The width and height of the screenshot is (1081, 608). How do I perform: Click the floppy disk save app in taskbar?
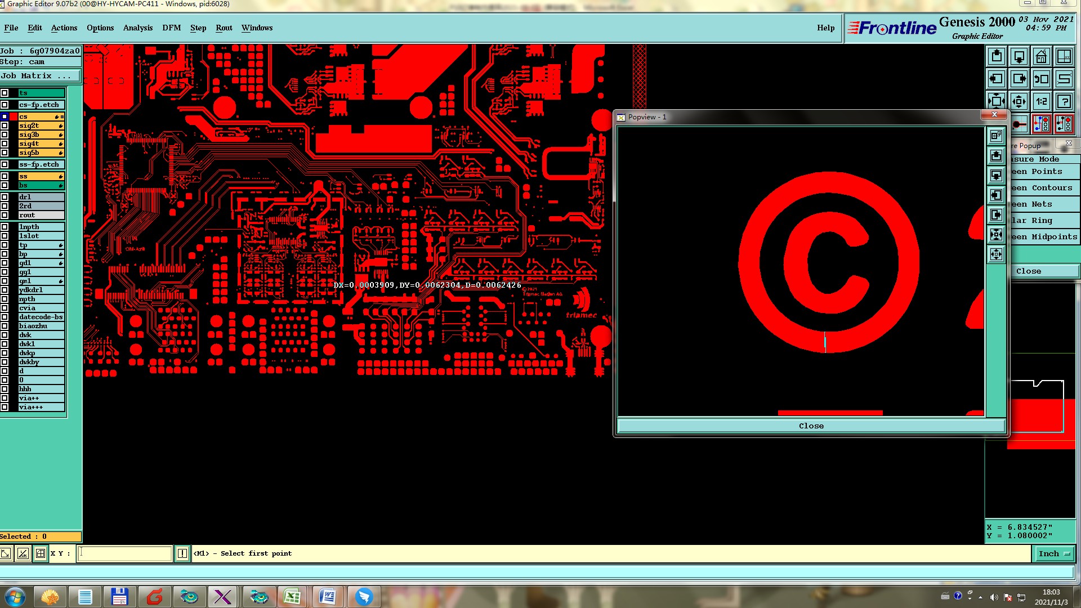point(120,597)
